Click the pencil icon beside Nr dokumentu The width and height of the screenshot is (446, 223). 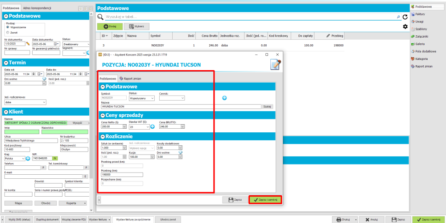pyautogui.click(x=28, y=44)
